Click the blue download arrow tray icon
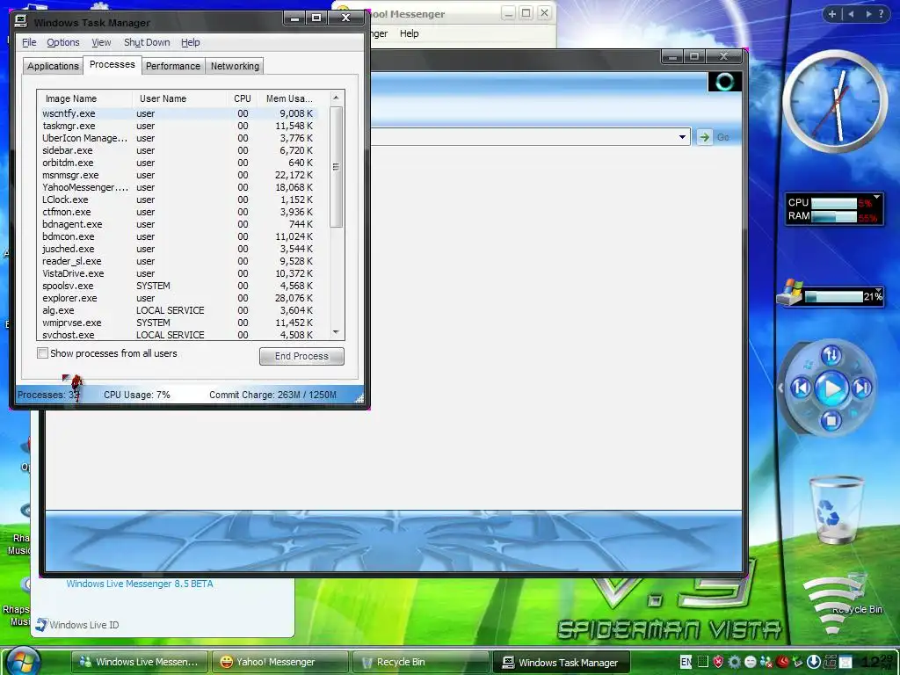 point(813,662)
